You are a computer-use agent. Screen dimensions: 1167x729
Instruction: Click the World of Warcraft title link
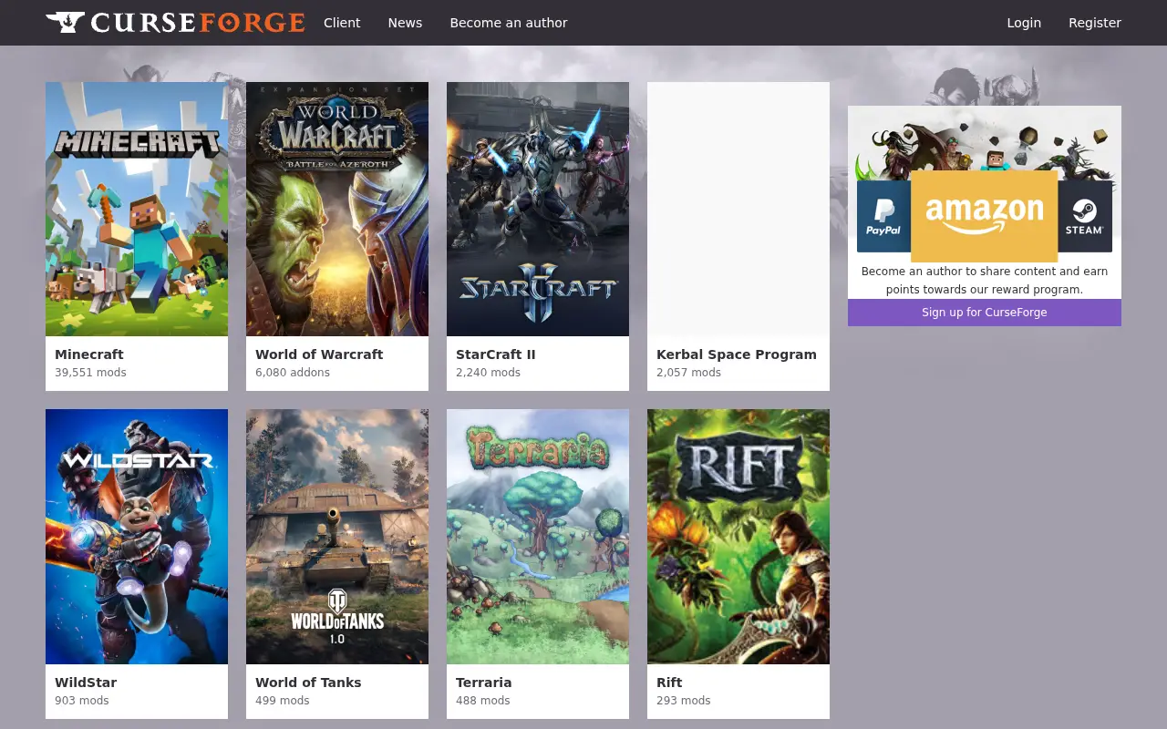coord(319,354)
